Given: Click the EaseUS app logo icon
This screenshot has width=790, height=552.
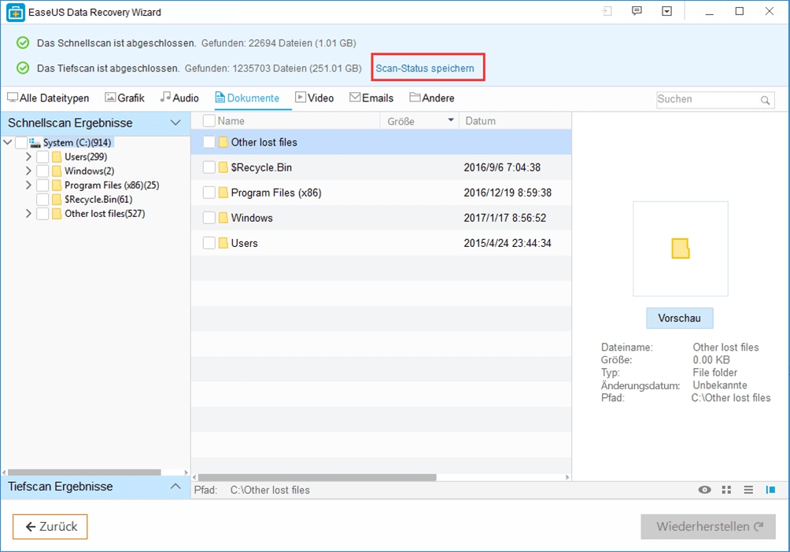Looking at the screenshot, I should tap(15, 13).
